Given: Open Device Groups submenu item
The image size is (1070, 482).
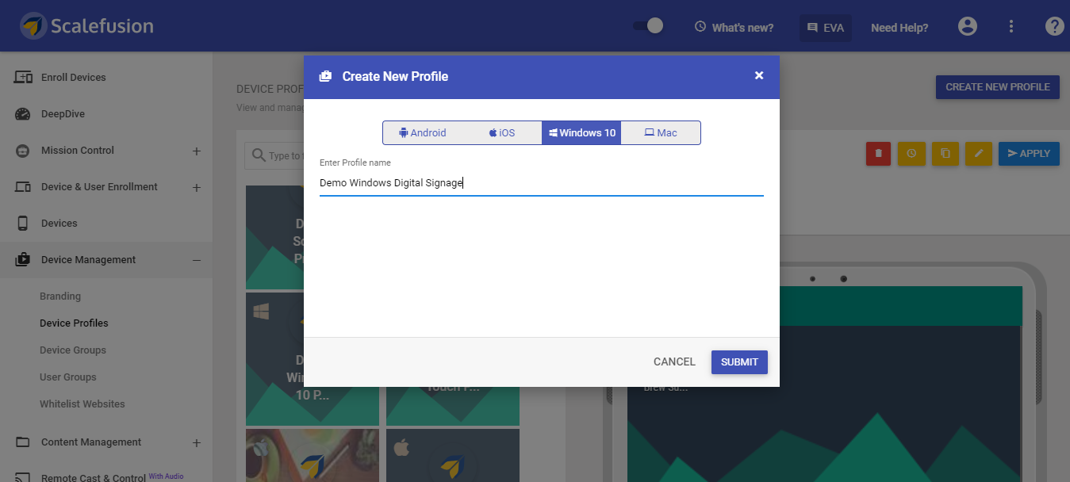Looking at the screenshot, I should (x=73, y=350).
